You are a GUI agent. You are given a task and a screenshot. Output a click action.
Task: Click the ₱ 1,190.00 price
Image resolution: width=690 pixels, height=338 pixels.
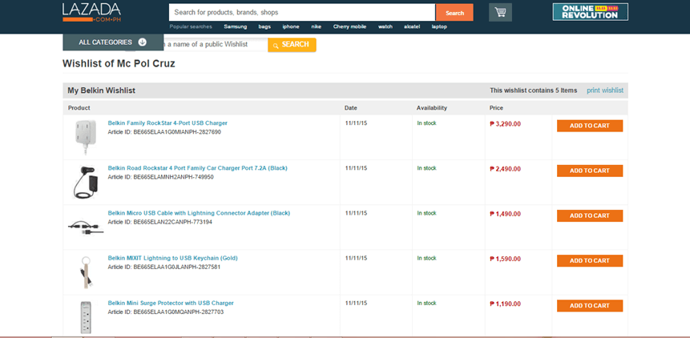505,304
